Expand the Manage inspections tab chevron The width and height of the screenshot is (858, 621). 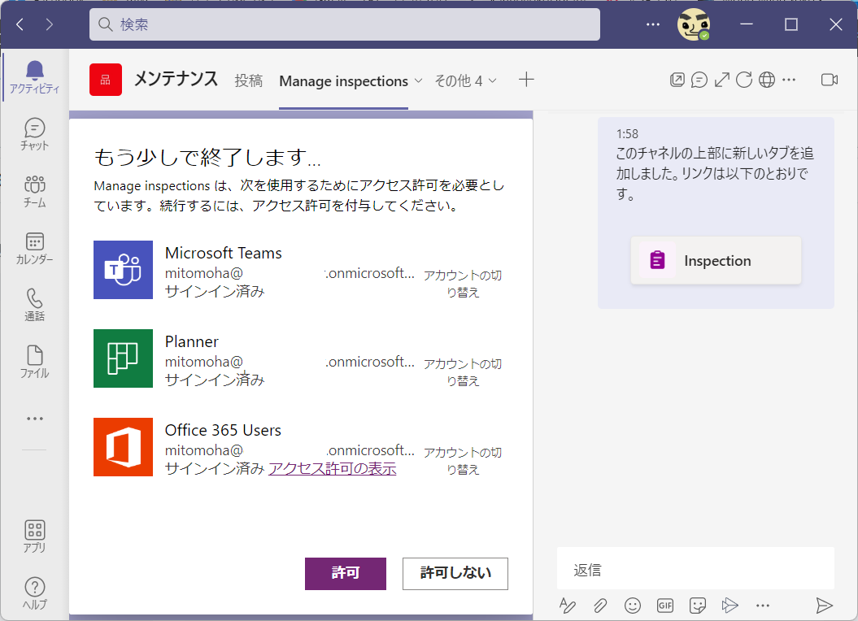pyautogui.click(x=419, y=81)
